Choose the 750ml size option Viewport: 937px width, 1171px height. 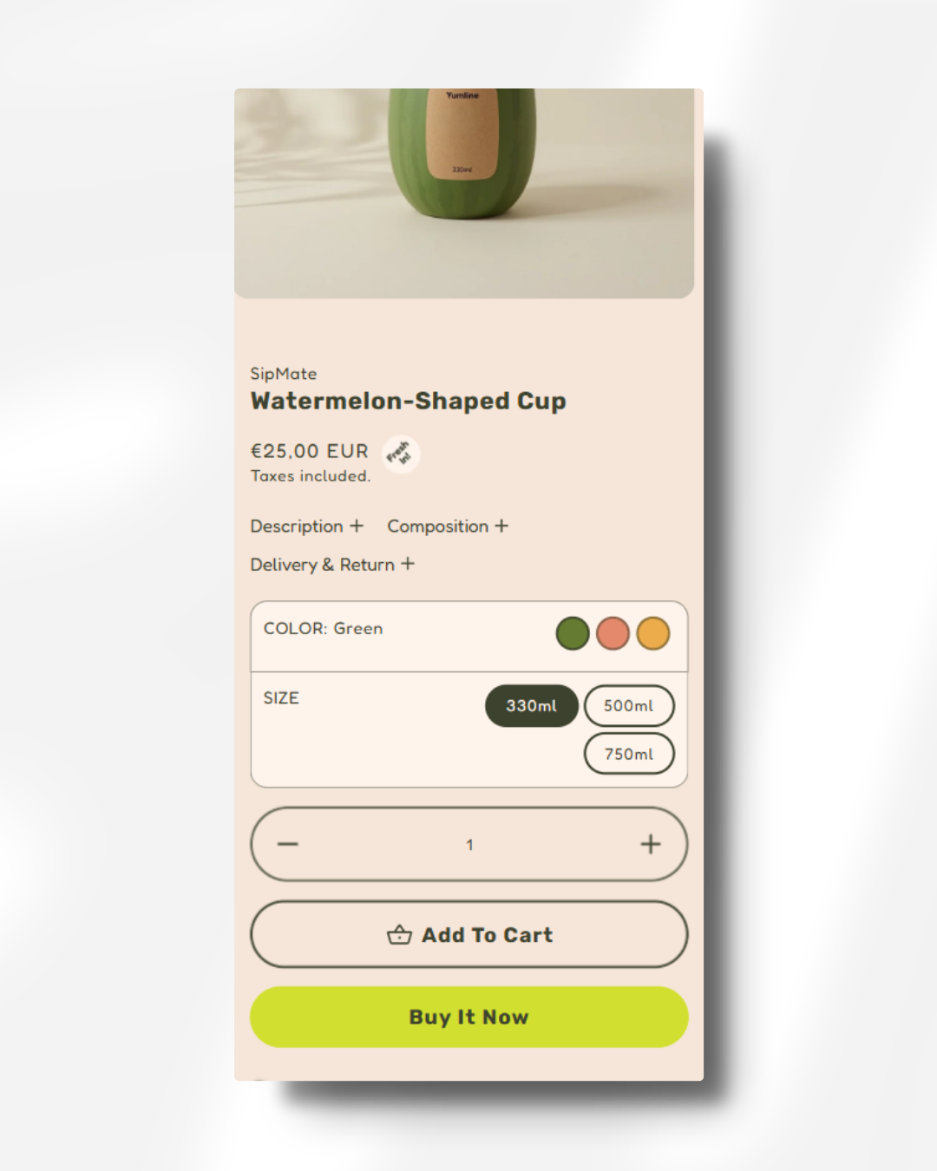(x=629, y=754)
